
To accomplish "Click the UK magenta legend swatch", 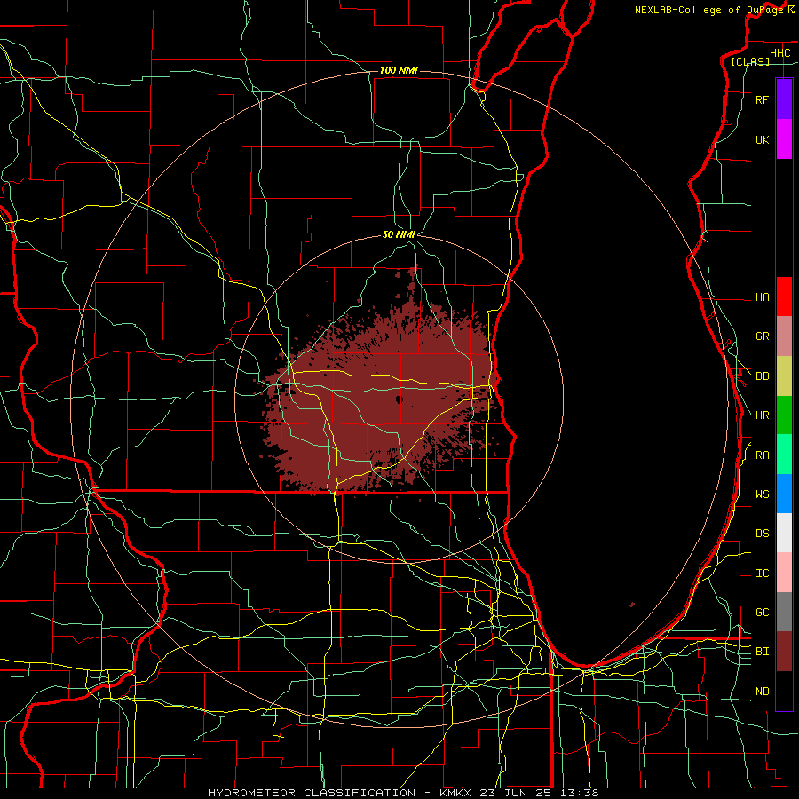I will click(784, 139).
